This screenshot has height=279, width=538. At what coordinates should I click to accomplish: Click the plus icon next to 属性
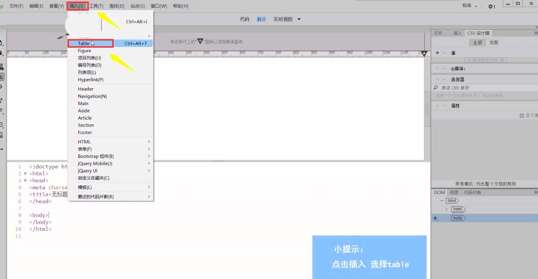437,106
